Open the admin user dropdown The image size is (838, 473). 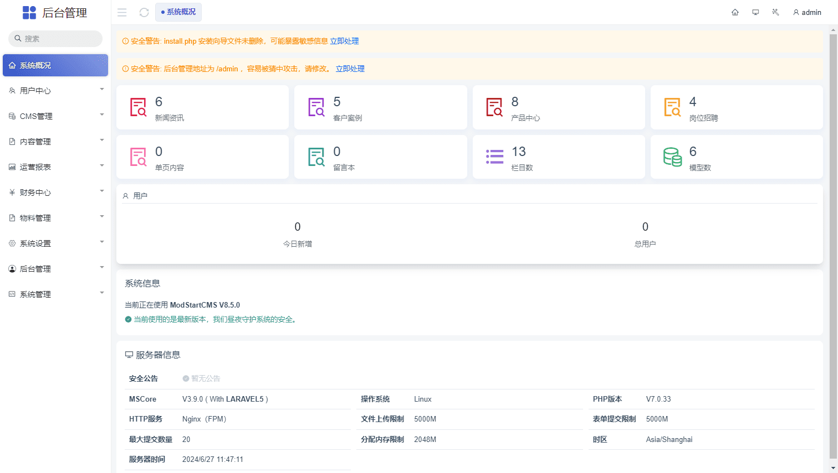pos(807,12)
